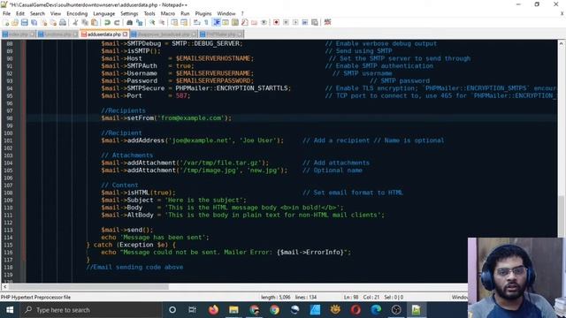Open the Encoding menu
The width and height of the screenshot is (566, 318).
tap(77, 13)
